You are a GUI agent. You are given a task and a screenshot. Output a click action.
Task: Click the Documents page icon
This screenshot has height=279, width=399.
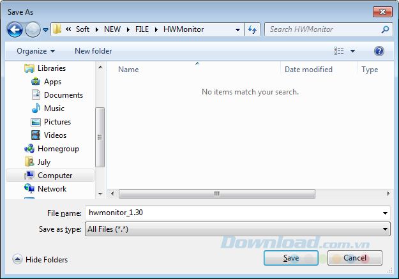pos(36,94)
